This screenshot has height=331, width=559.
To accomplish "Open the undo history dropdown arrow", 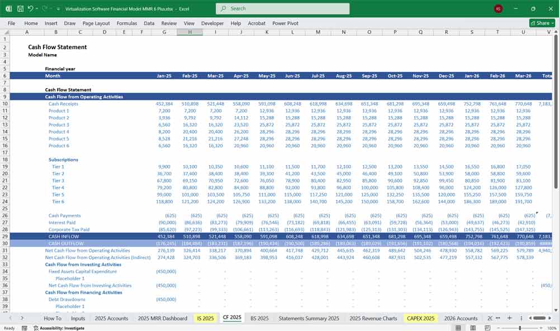I will click(x=36, y=8).
